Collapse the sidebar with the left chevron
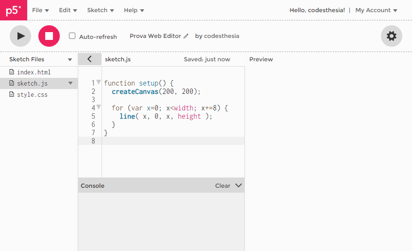The image size is (412, 251). pos(90,59)
